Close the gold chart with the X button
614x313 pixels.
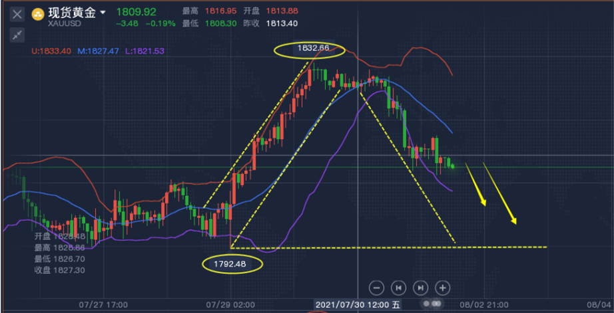click(17, 13)
